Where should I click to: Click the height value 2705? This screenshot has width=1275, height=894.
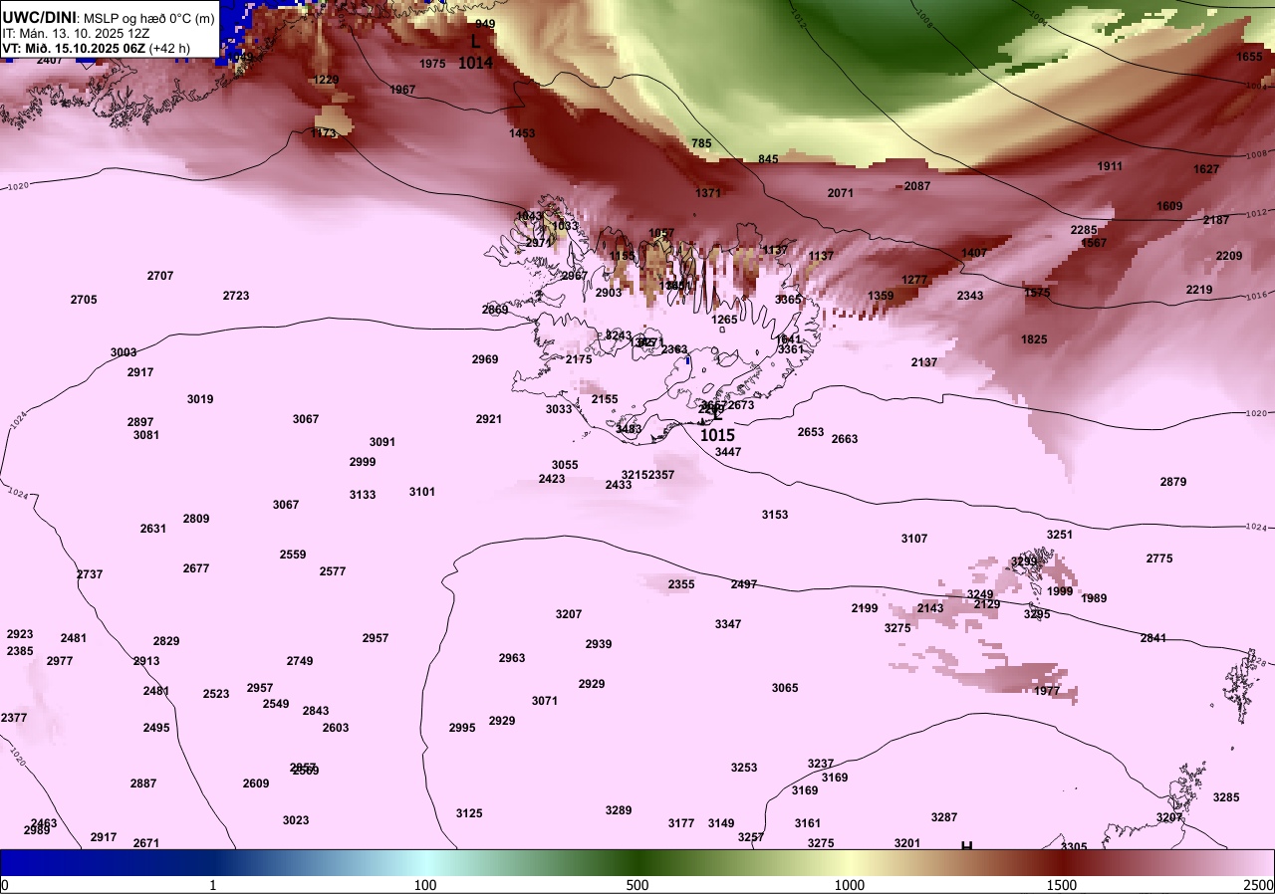tap(84, 300)
